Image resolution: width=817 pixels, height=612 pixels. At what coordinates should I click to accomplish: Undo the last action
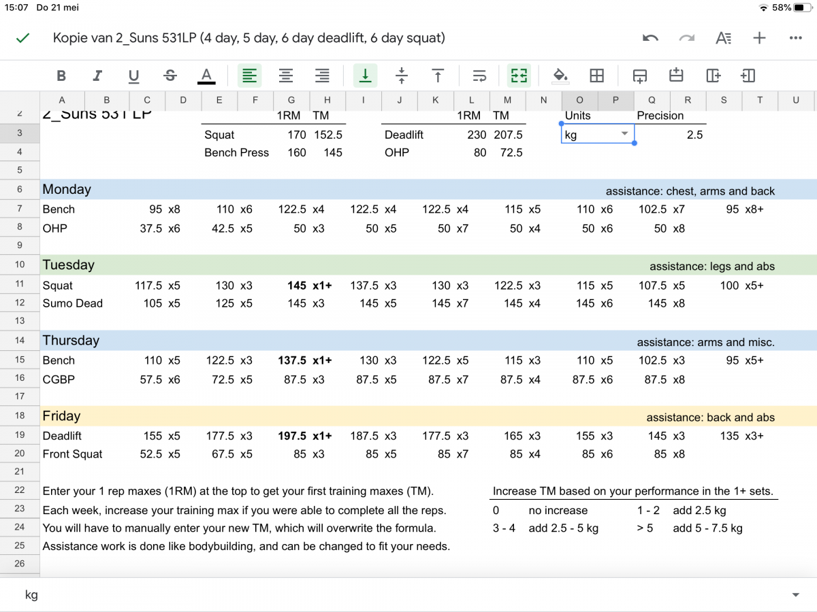point(650,38)
